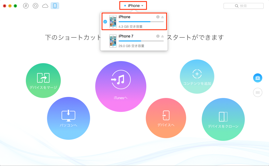Show info for the iPhone 7
This screenshot has width=269, height=166.
158,36
